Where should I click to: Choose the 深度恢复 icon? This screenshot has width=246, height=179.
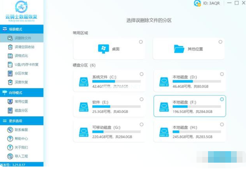pos(10,82)
